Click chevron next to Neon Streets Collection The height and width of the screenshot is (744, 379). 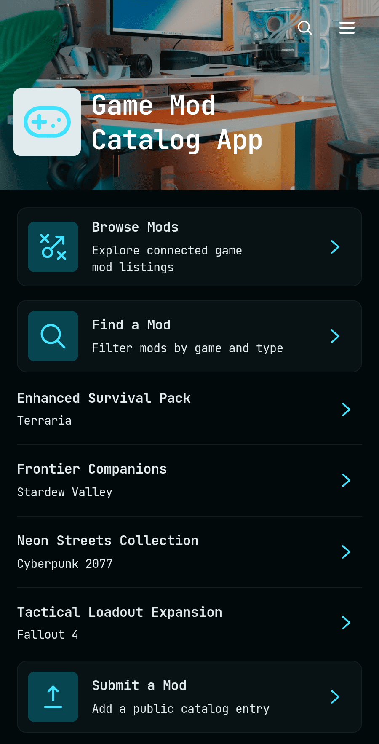346,552
